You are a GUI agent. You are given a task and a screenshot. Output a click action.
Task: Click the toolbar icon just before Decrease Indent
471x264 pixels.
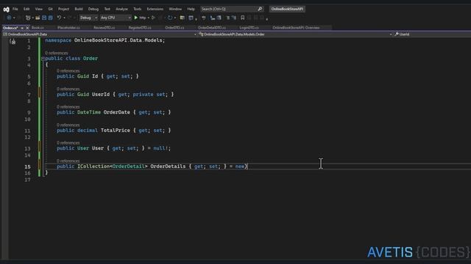tap(204, 18)
